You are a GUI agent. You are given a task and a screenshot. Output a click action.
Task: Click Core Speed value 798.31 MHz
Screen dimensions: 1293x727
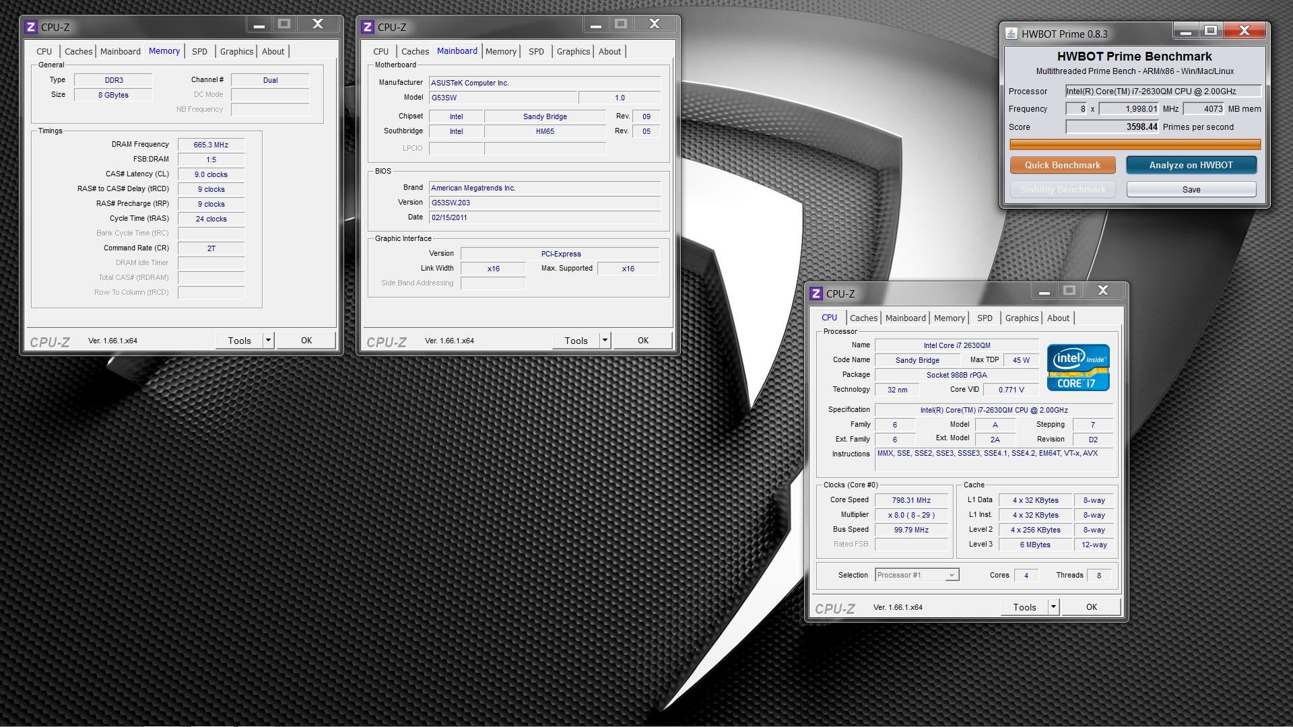[911, 500]
